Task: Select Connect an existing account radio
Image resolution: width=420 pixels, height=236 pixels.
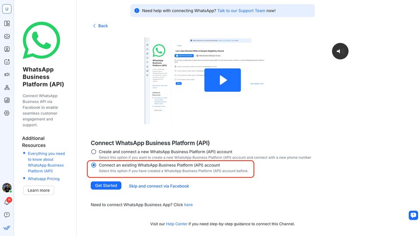Action: point(94,165)
